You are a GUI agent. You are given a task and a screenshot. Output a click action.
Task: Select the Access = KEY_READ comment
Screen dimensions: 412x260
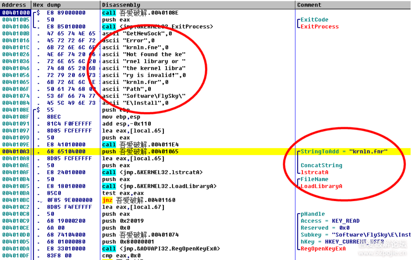(330, 221)
